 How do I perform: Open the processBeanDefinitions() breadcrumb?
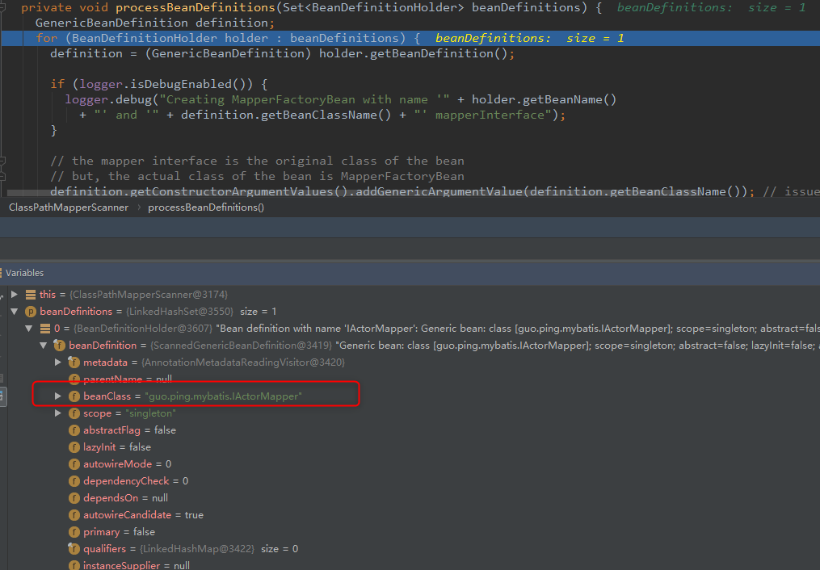[206, 207]
